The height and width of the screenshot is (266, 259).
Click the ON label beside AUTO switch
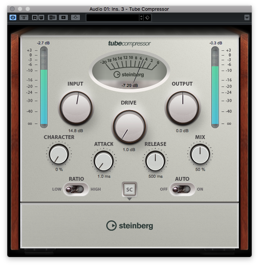(x=200, y=189)
